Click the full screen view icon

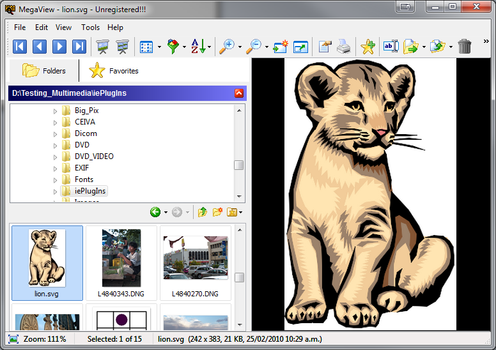pyautogui.click(x=300, y=47)
